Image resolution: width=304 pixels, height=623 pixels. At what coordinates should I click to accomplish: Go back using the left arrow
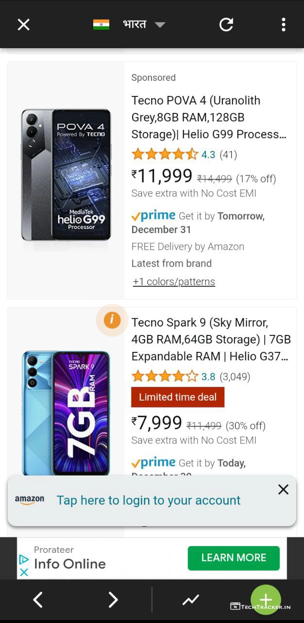coord(38,600)
